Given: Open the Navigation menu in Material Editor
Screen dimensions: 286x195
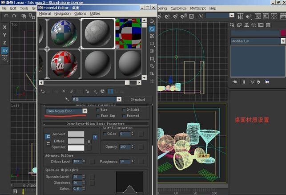Looking at the screenshot, I should tap(62, 14).
